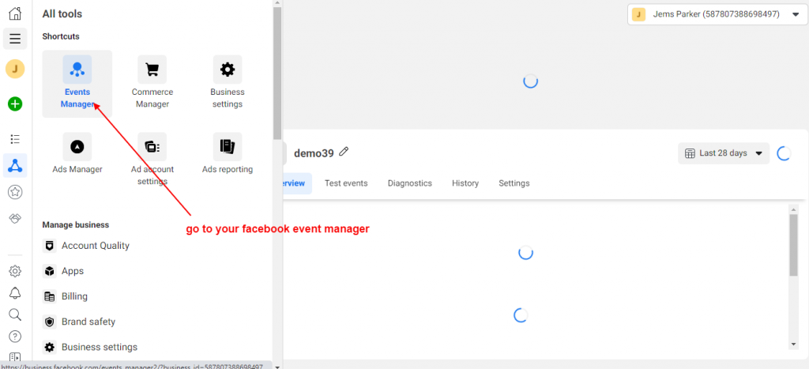Open Commerce Manager shortcut
The height and width of the screenshot is (369, 809).
click(152, 84)
